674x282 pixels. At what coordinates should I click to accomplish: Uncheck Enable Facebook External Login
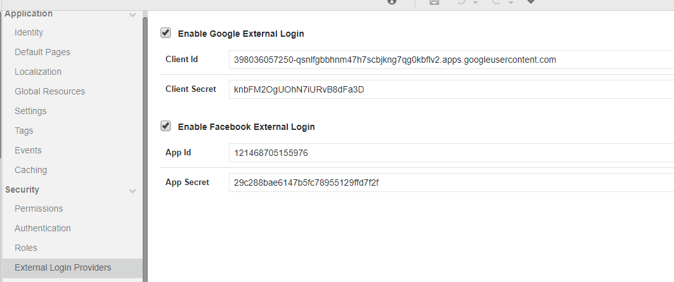pos(165,126)
